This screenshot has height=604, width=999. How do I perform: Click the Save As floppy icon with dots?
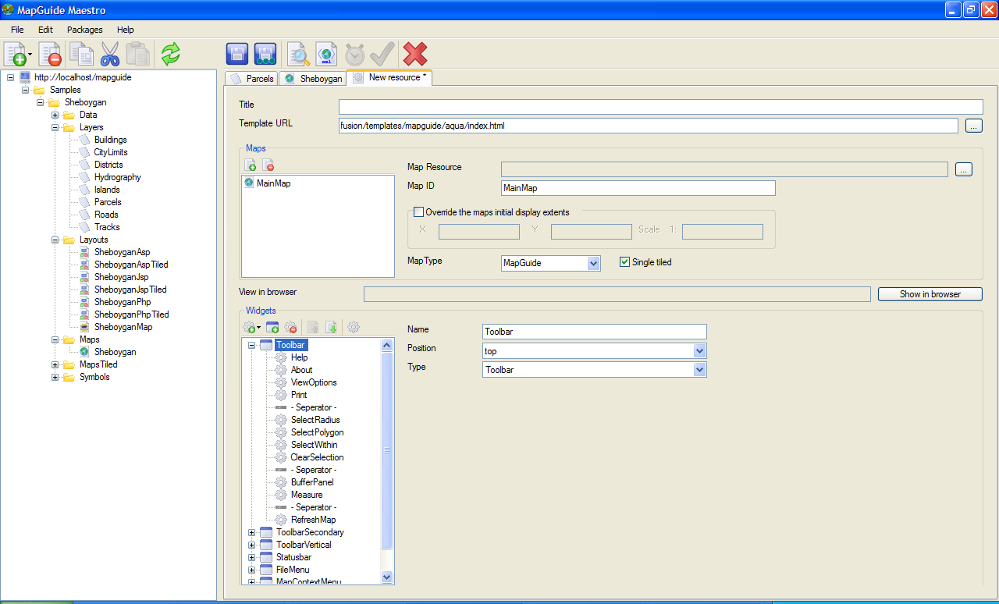click(x=265, y=54)
